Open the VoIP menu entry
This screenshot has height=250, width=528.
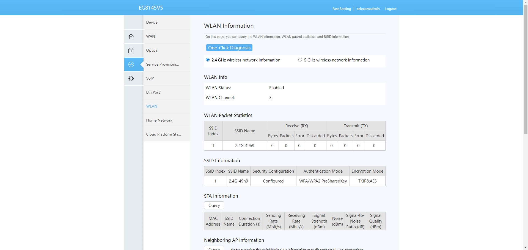(150, 78)
